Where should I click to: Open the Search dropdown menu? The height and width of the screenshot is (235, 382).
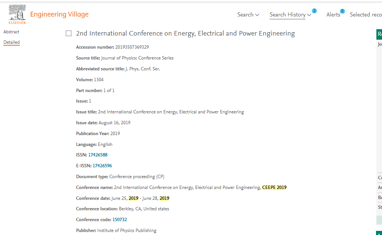coord(248,15)
